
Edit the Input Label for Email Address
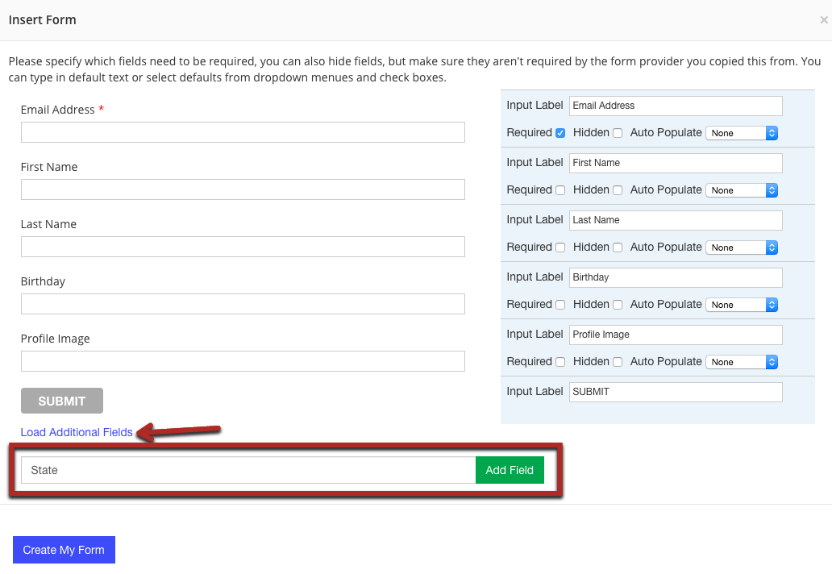[676, 106]
